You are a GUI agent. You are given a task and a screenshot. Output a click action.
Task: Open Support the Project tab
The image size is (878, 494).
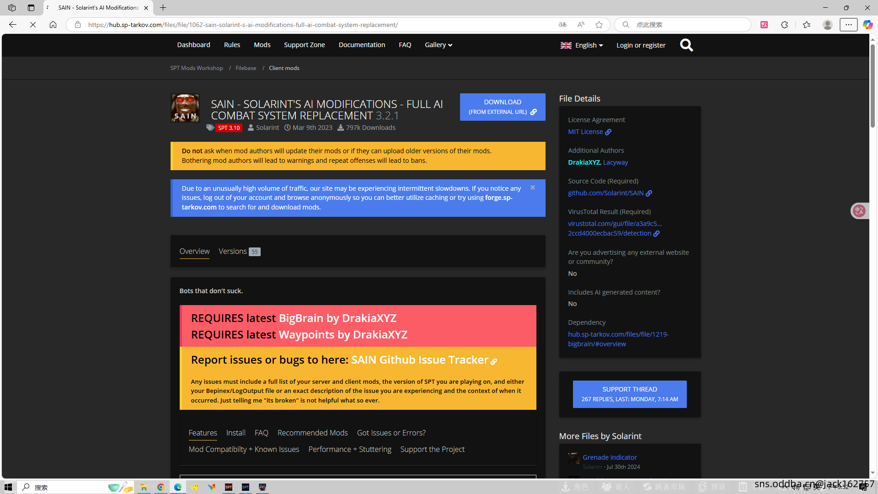432,449
